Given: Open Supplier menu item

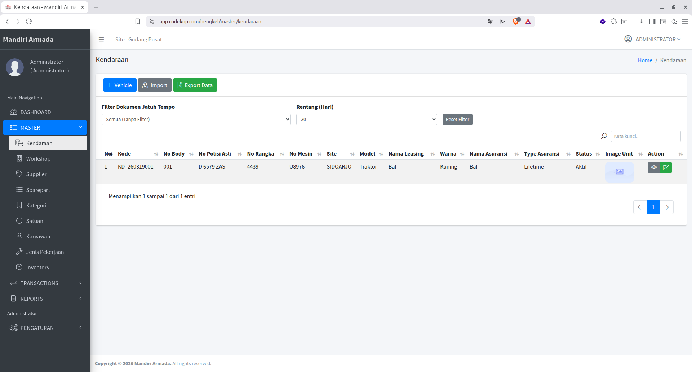Looking at the screenshot, I should pos(48,174).
